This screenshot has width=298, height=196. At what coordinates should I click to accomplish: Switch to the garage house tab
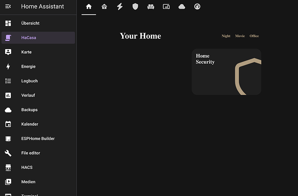(104, 6)
